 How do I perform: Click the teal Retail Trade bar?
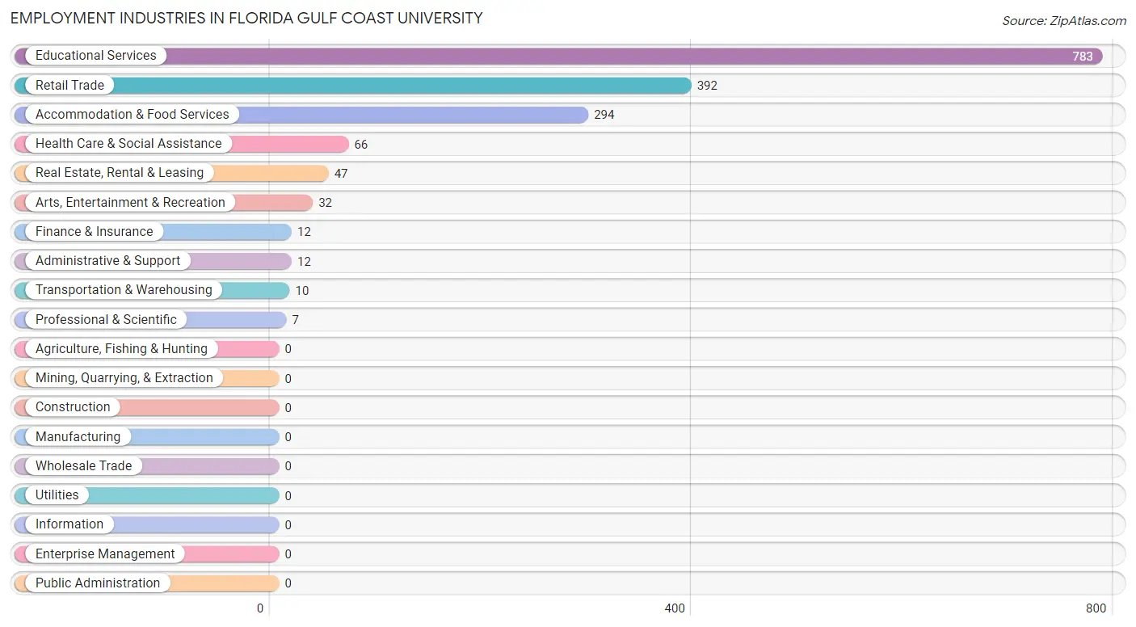point(352,85)
